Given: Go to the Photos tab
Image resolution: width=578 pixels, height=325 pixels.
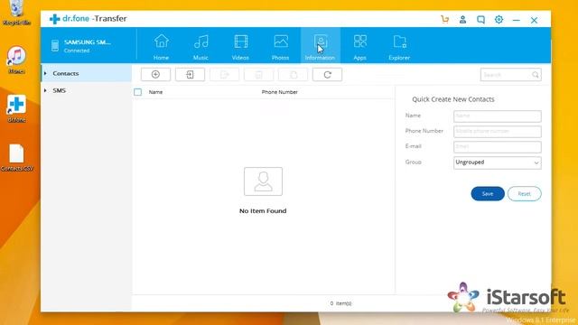Looking at the screenshot, I should [281, 46].
